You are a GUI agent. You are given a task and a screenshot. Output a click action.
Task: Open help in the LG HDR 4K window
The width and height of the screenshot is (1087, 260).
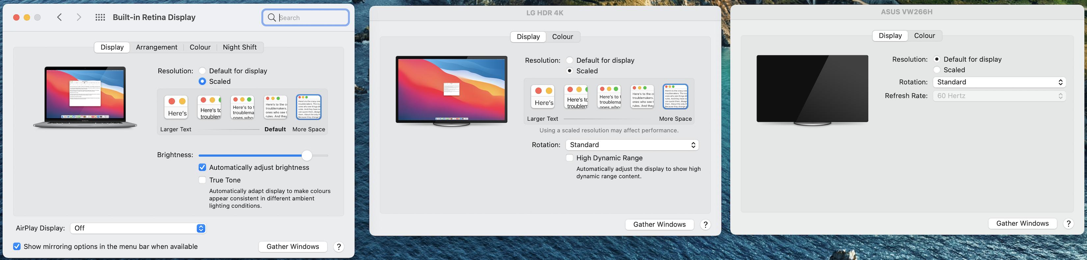coord(706,224)
